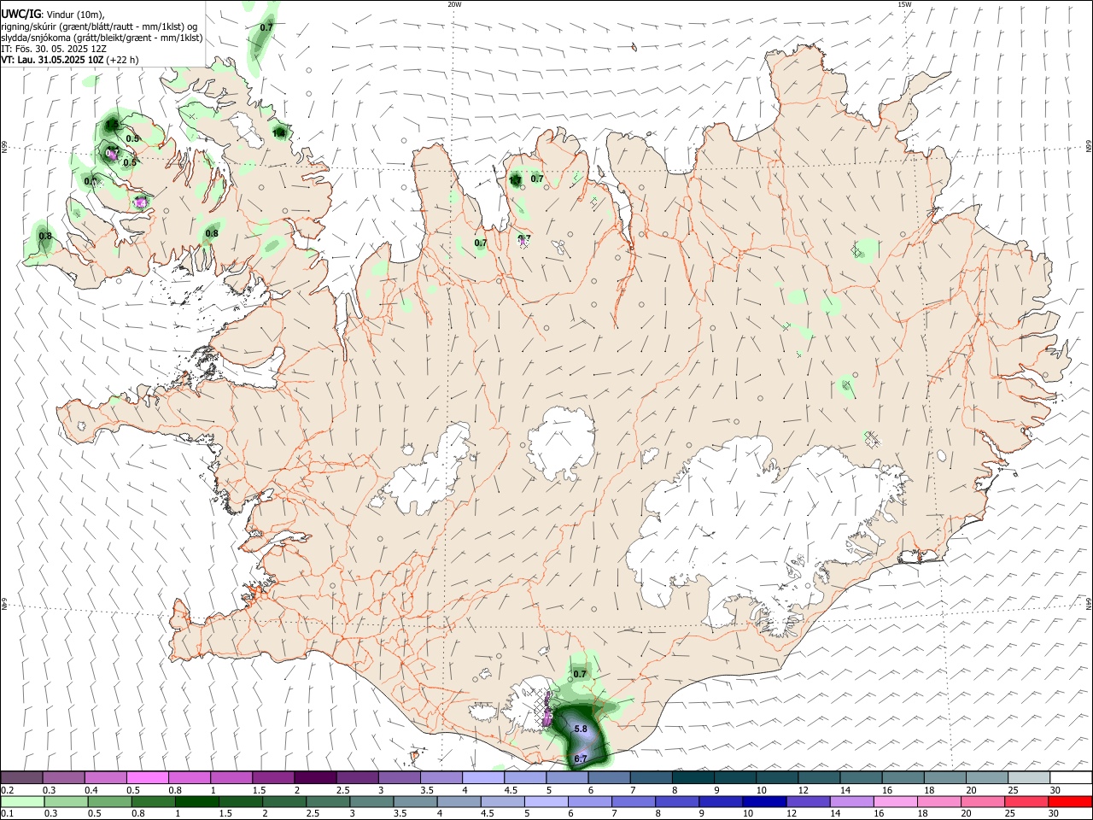Pick the dark mauve 0.2 swatch on snow scale

[21, 777]
